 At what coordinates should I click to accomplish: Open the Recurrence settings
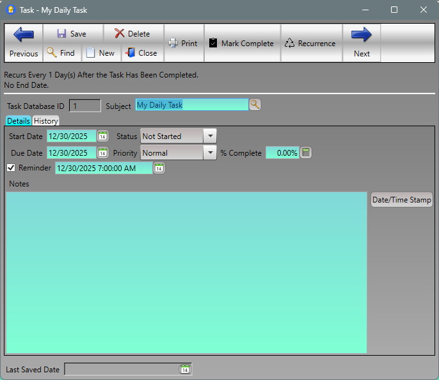310,44
